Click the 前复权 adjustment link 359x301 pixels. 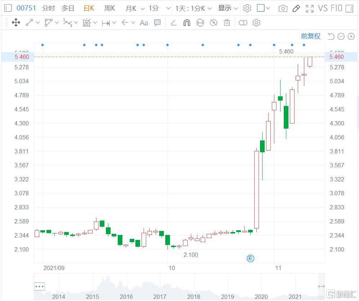coord(310,36)
